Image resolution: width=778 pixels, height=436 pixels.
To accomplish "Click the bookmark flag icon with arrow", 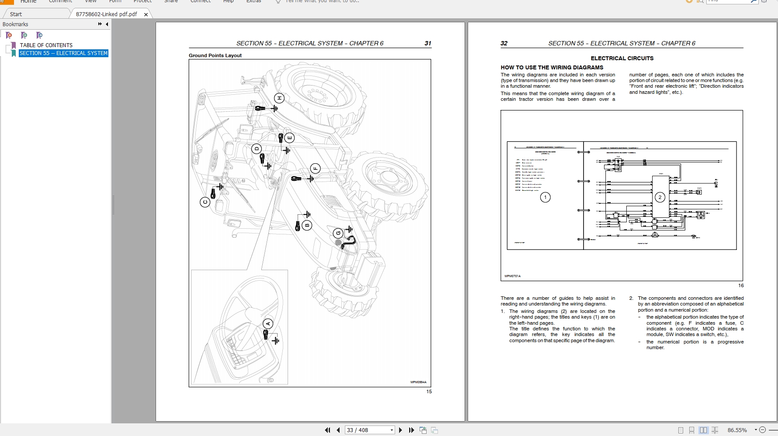I will (39, 35).
